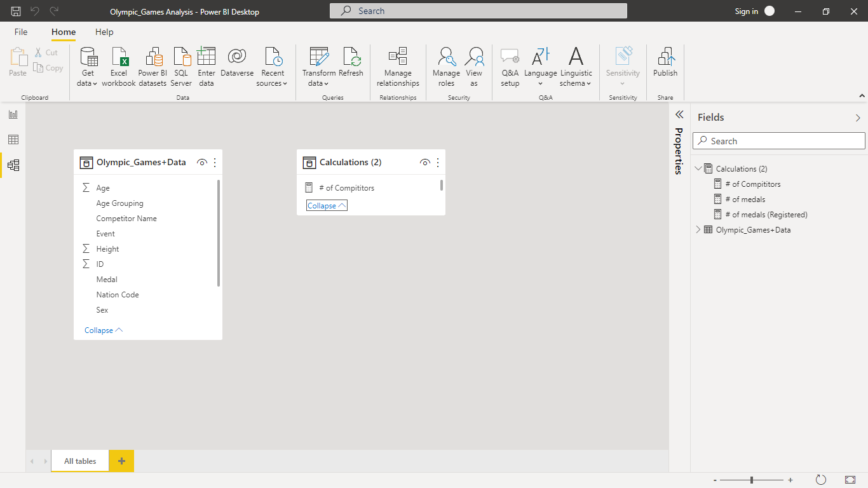Expand the Olympic_Games+Data node in Fields
The image size is (868, 488).
[698, 229]
